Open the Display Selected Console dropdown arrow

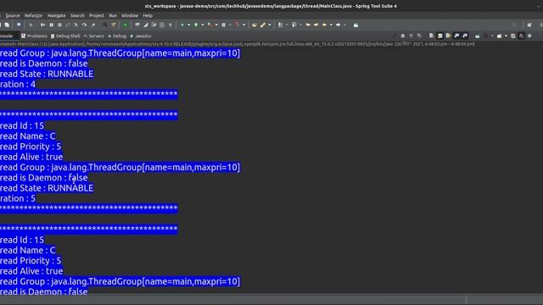coord(492,36)
